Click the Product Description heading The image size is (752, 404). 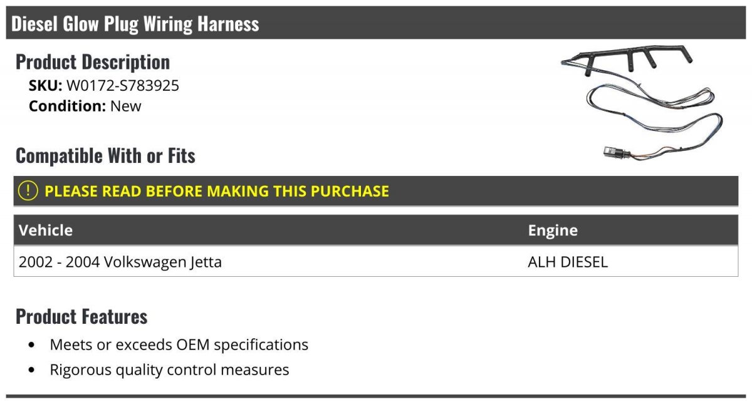93,62
